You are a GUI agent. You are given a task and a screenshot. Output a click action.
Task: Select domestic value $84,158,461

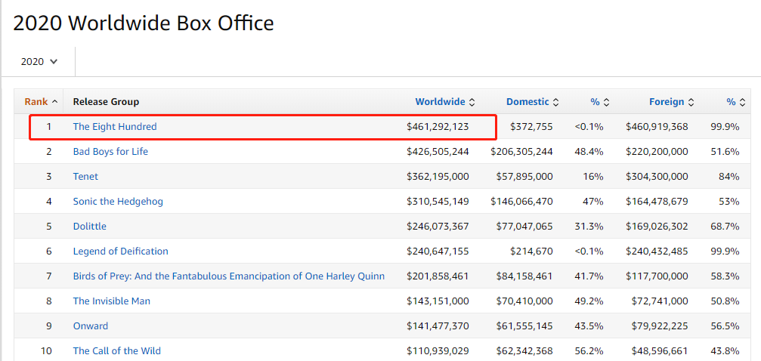[524, 276]
